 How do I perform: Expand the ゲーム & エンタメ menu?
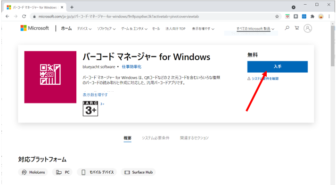134,29
